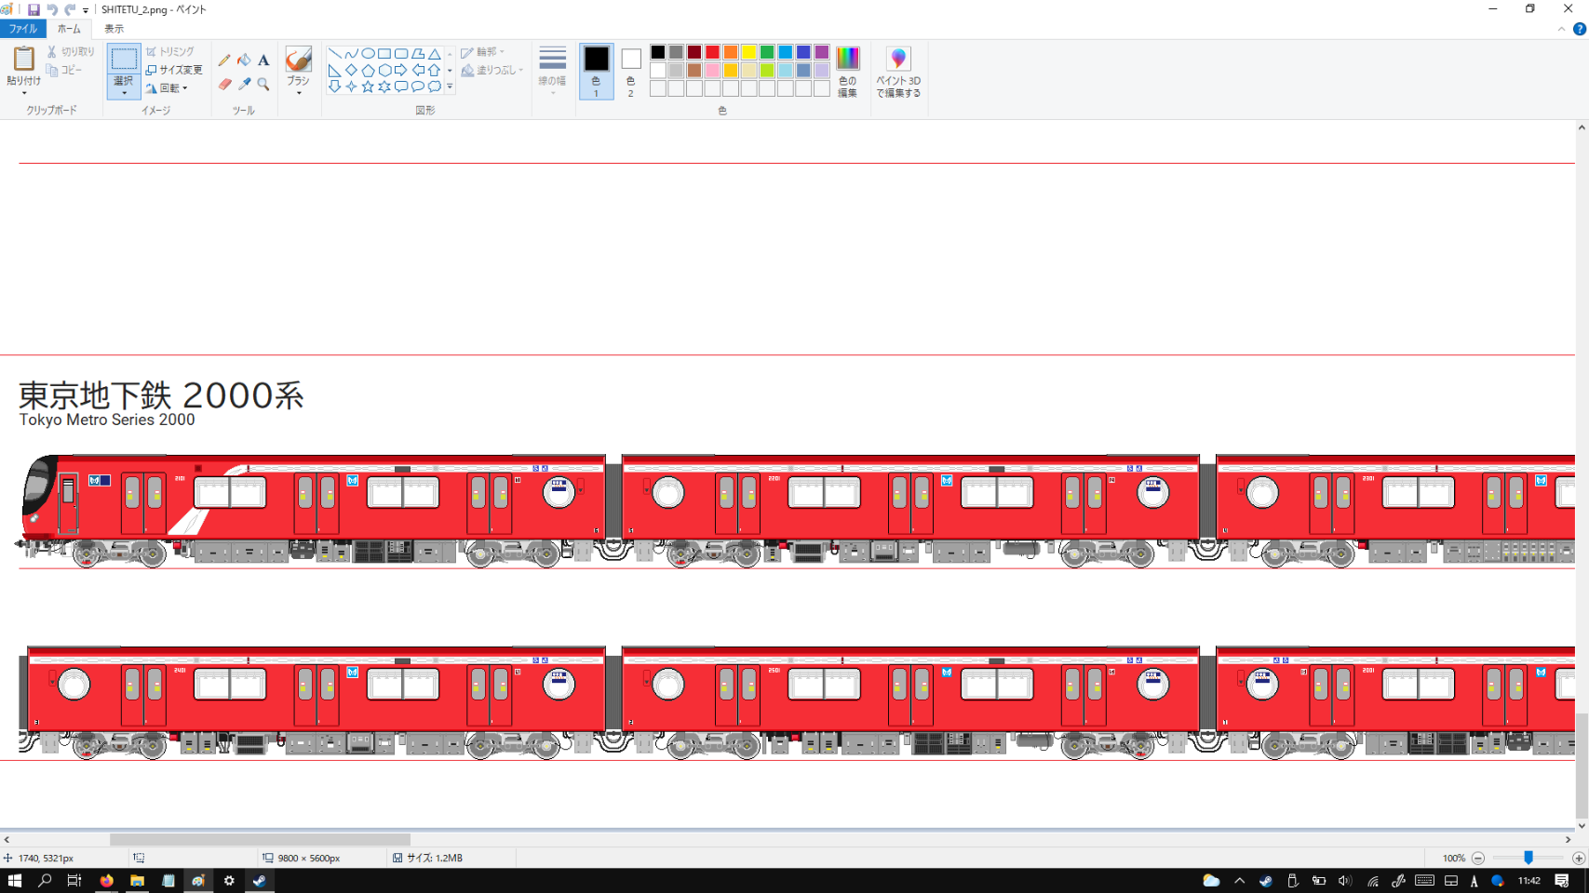
Task: Click the zoom in plus button
Action: (x=1578, y=859)
